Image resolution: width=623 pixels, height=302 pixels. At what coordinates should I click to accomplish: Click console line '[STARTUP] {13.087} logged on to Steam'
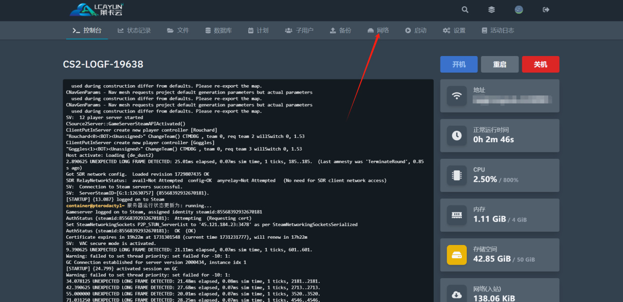[115, 199]
